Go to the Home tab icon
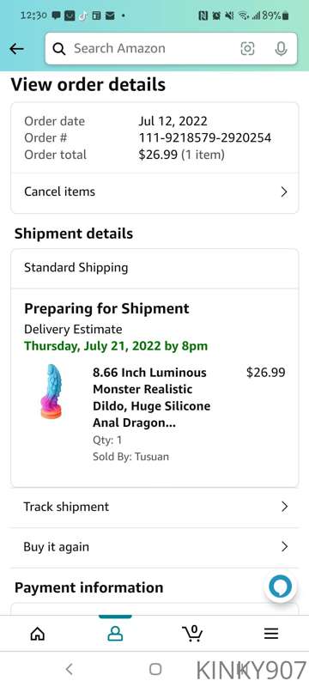This screenshot has height=687, width=309. pos(38,634)
